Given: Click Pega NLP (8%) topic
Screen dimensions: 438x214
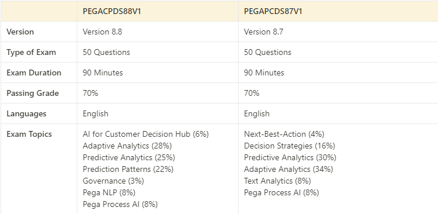Looking at the screenshot, I should (109, 192).
